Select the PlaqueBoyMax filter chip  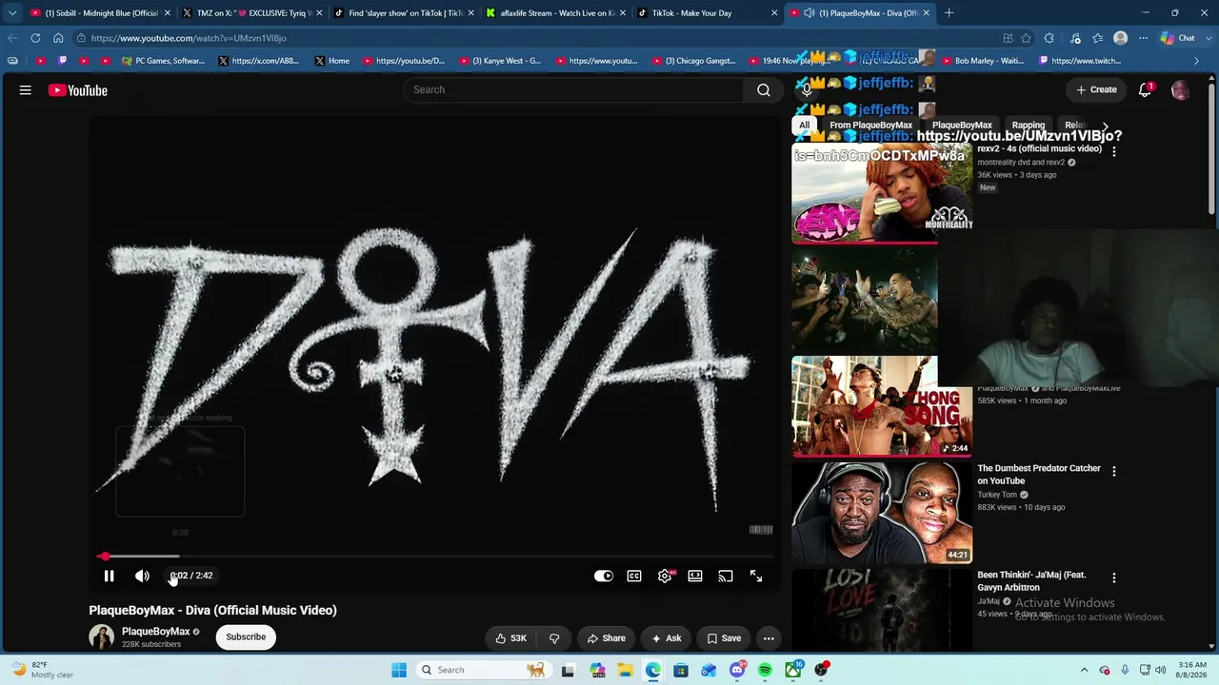point(962,126)
